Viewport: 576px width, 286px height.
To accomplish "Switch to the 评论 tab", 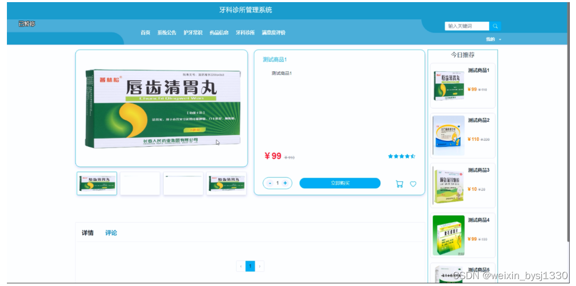I will tap(111, 233).
